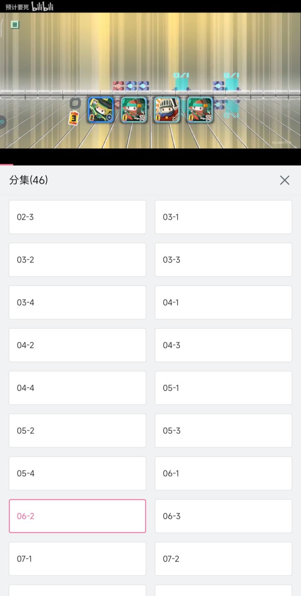Tap the archer card left of the knight
This screenshot has width=301, height=596.
(134, 110)
